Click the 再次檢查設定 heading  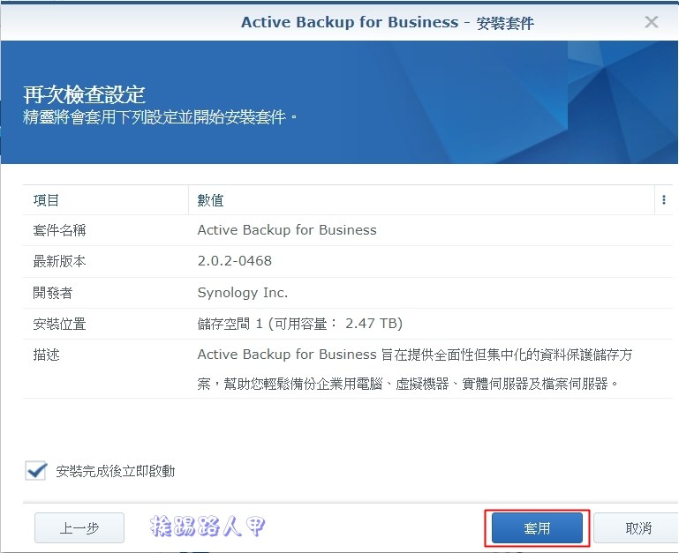pyautogui.click(x=84, y=94)
